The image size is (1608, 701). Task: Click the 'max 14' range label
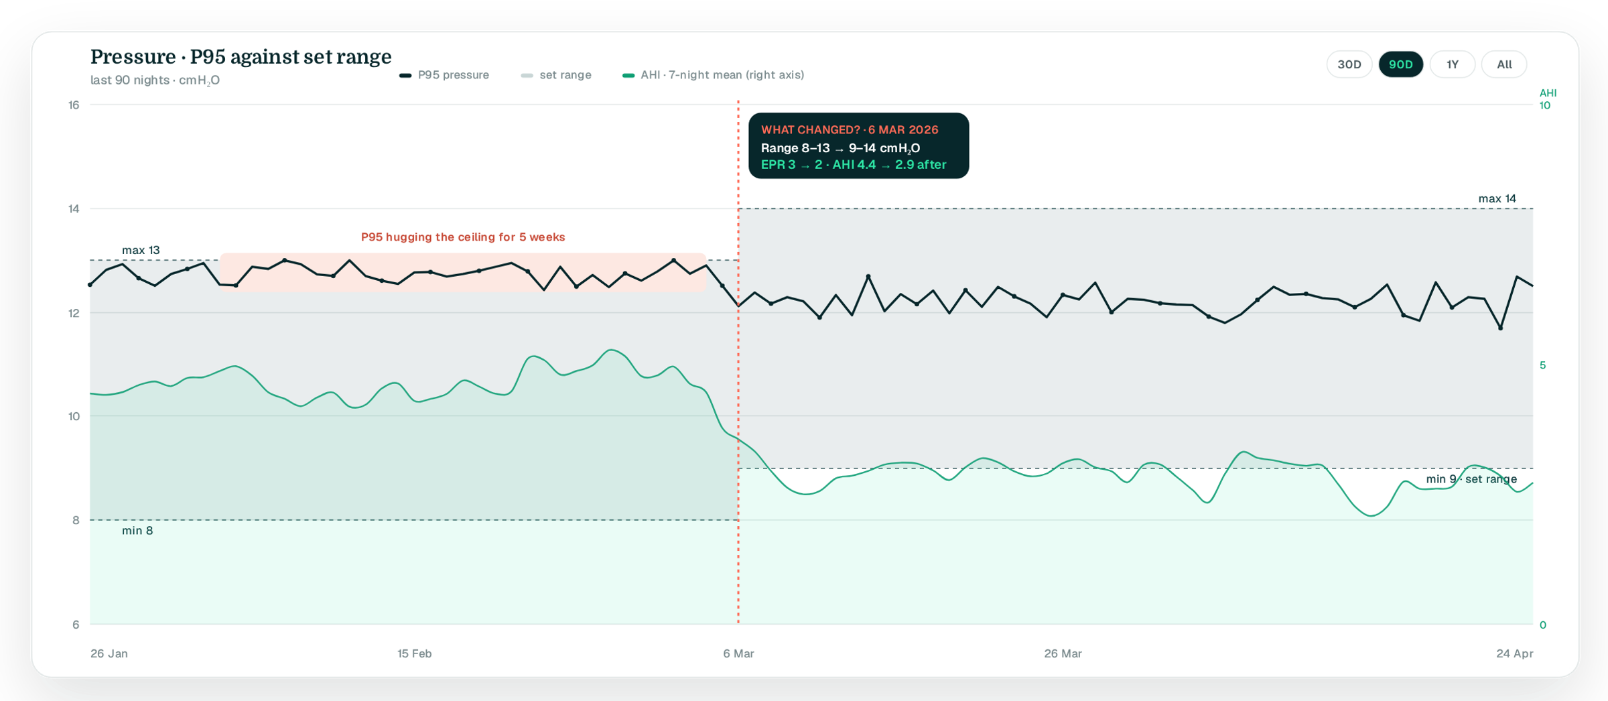(x=1497, y=198)
